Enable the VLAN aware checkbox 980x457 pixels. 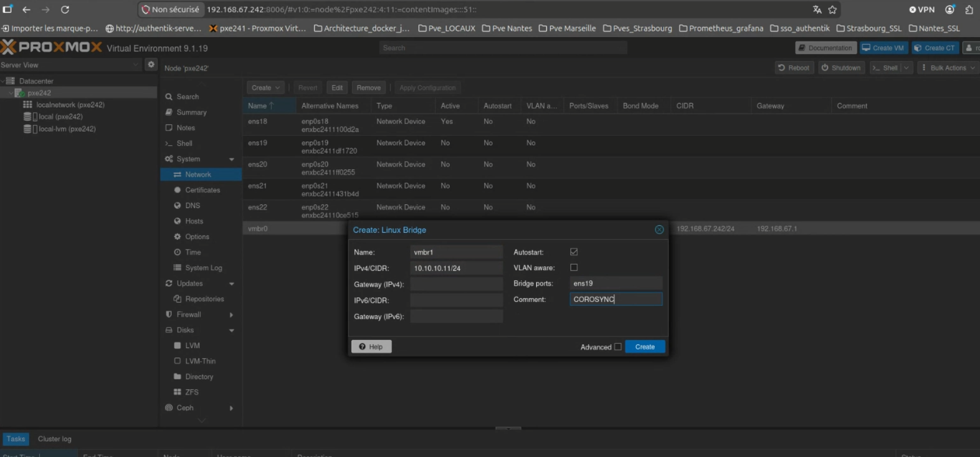574,267
